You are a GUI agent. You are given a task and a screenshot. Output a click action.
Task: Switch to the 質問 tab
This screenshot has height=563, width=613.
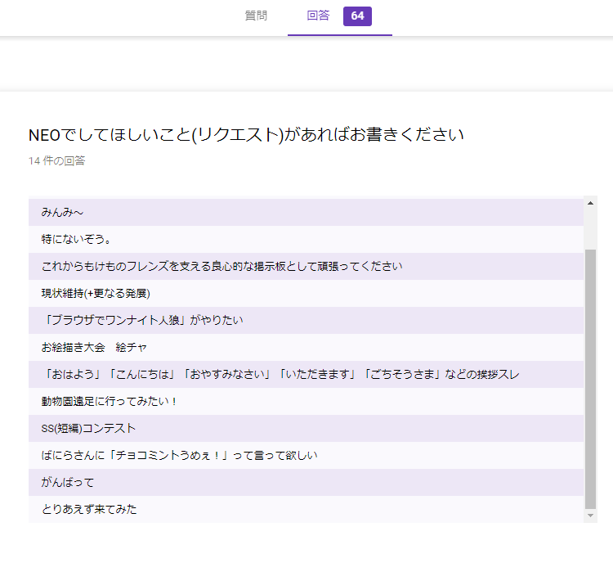[256, 16]
